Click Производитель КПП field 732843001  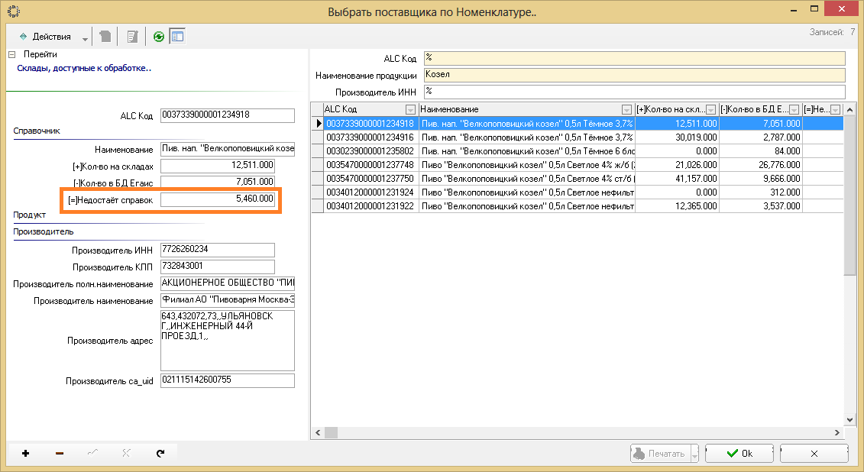pyautogui.click(x=218, y=266)
